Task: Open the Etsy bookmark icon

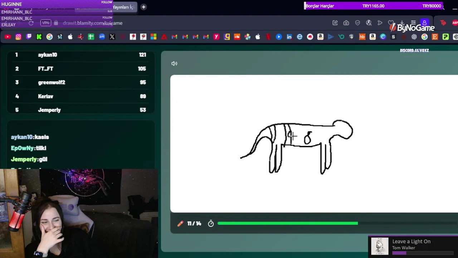Action: click(435, 37)
